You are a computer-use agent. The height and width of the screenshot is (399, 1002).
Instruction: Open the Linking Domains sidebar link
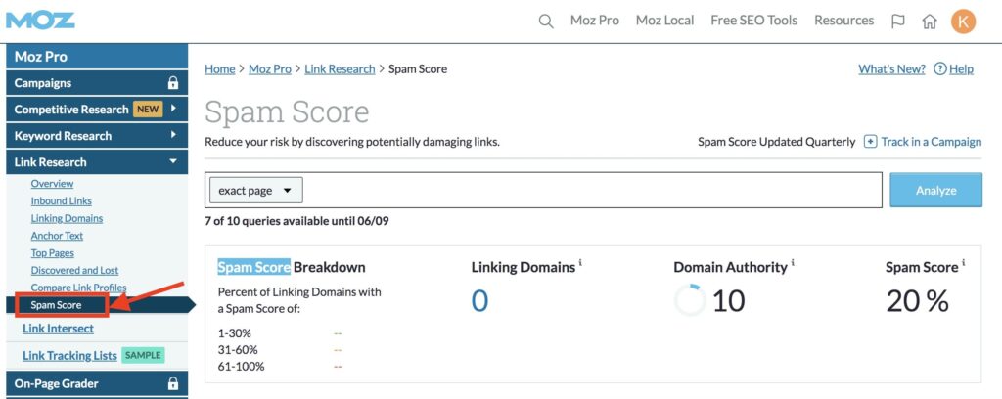(67, 218)
